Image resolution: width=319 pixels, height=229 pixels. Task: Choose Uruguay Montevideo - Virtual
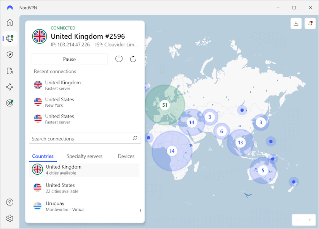(x=84, y=206)
